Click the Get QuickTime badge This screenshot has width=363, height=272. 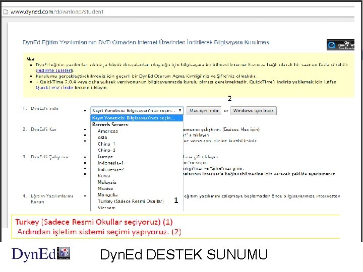tap(340, 45)
